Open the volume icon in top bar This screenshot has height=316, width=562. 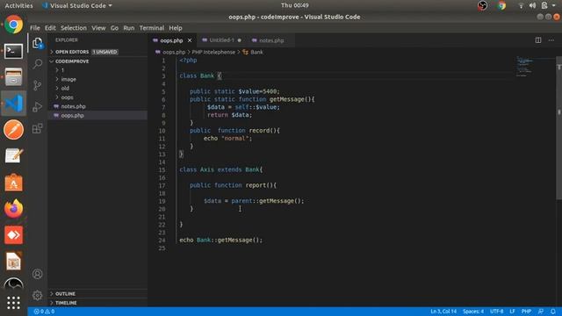coord(533,5)
